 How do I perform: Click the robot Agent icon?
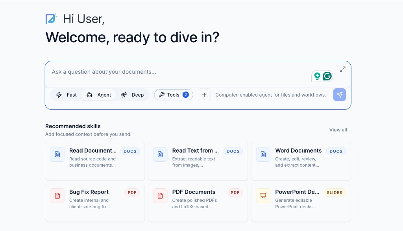click(89, 95)
